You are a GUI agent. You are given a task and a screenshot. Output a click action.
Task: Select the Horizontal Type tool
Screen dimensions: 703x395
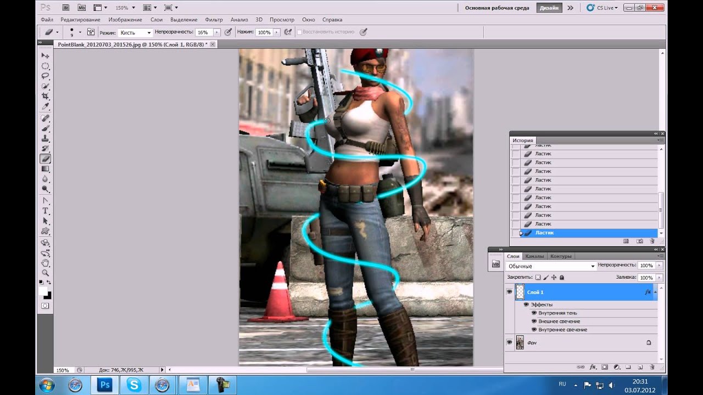pos(46,211)
